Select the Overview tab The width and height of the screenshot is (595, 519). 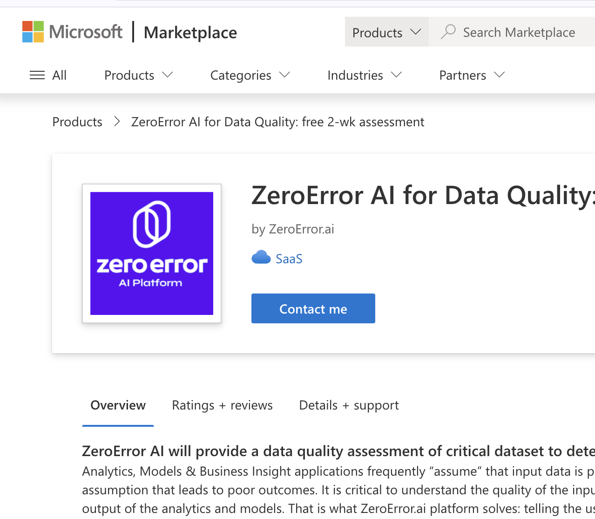click(117, 405)
